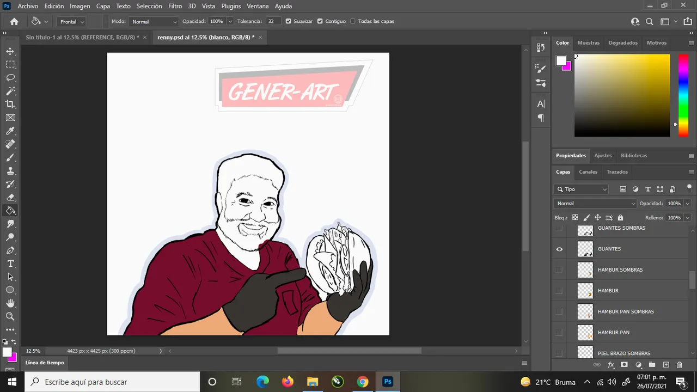Screen dimensions: 697x392
Task: Open the Filtro menu
Action: pyautogui.click(x=175, y=6)
